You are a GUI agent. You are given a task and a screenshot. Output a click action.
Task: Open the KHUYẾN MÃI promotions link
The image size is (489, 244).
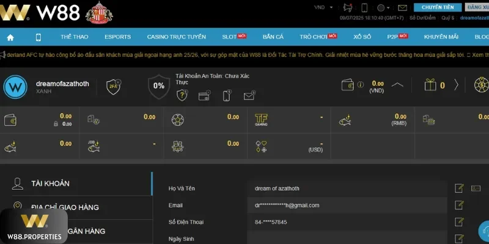click(x=441, y=37)
